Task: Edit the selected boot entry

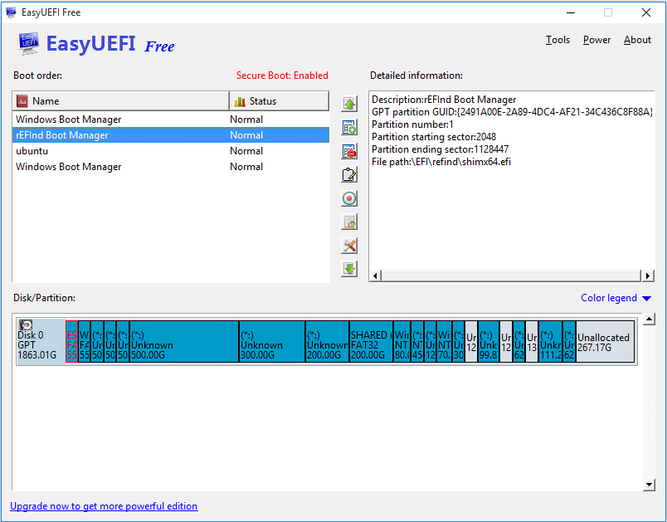Action: 349,174
